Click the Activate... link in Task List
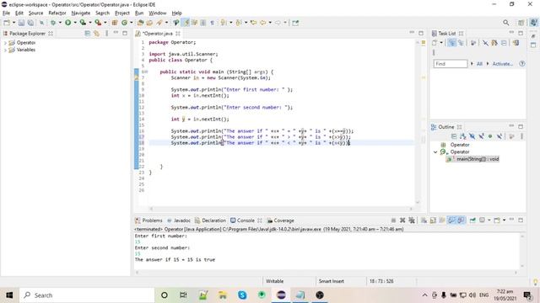 point(503,64)
